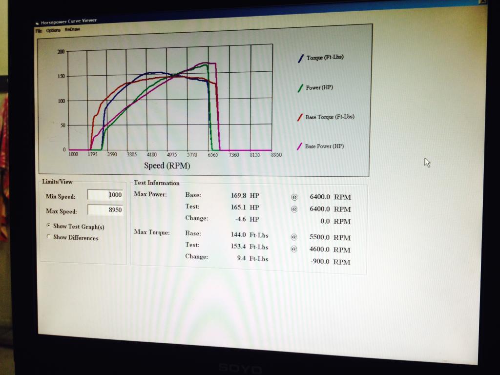Click the Min Speed input field

point(105,194)
